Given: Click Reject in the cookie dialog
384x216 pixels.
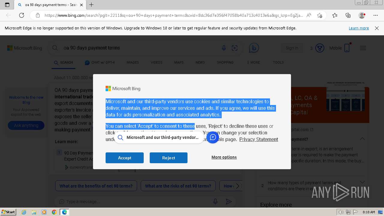Looking at the screenshot, I should point(169,158).
